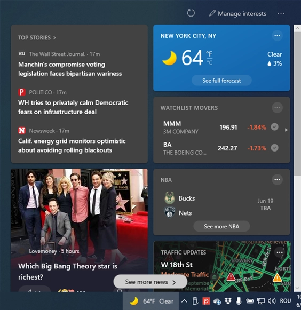Click the Wall Street Journal source logo

[x=22, y=54]
